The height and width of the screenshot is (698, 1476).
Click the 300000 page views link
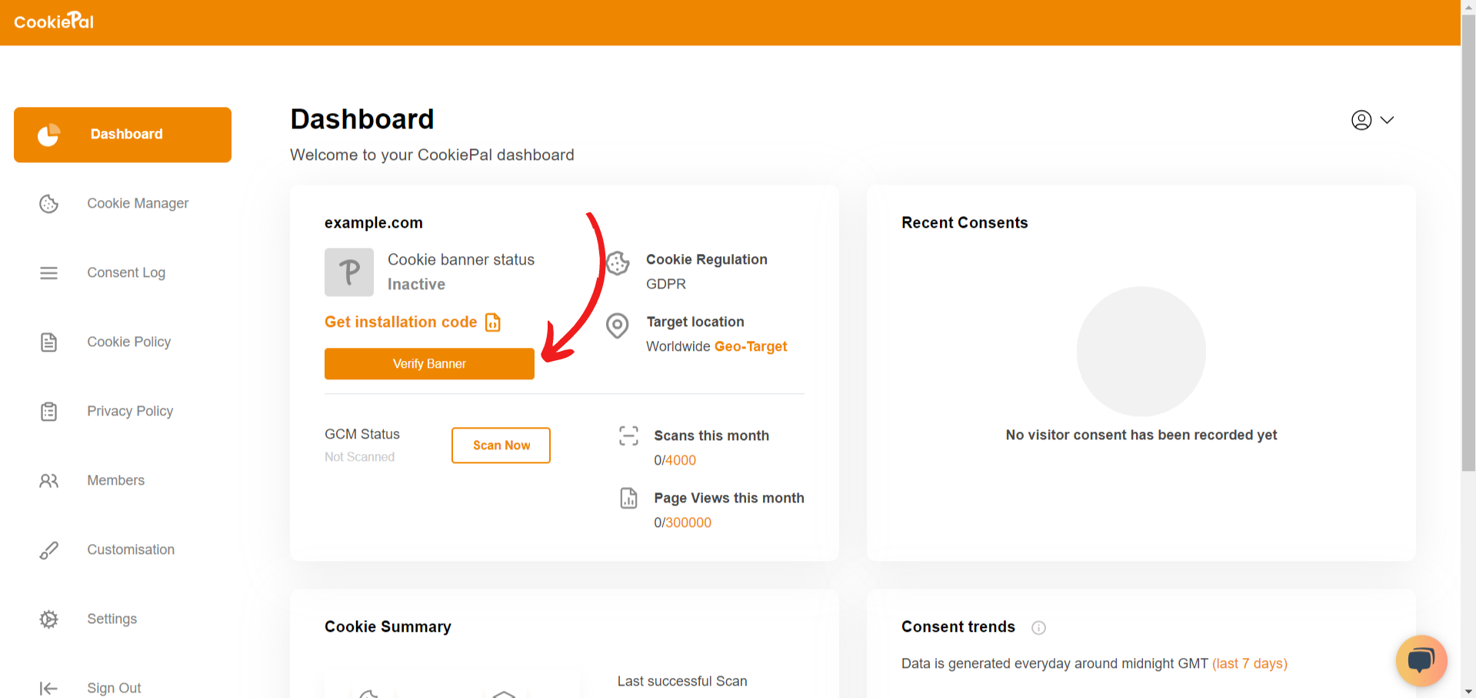point(688,523)
